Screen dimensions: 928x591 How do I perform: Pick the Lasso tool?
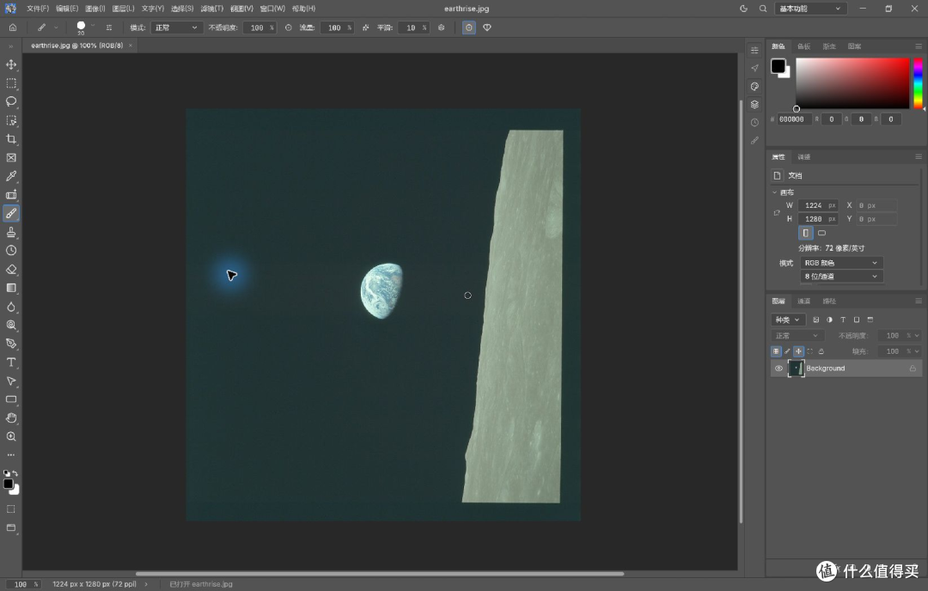coord(11,101)
